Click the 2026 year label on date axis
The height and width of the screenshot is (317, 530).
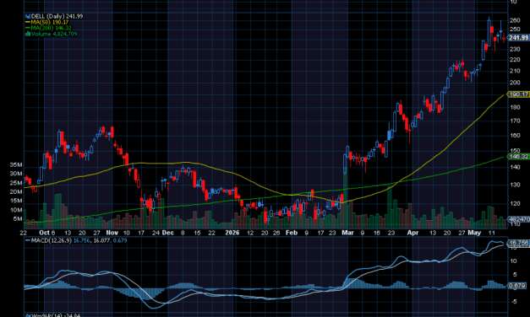232,233
